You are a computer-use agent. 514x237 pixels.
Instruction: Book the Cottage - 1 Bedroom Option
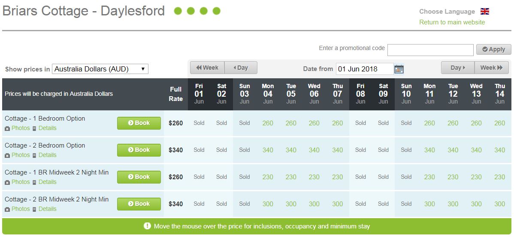click(139, 123)
